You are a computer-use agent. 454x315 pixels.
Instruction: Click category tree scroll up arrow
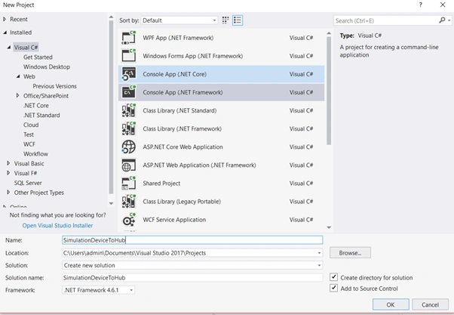(x=111, y=17)
